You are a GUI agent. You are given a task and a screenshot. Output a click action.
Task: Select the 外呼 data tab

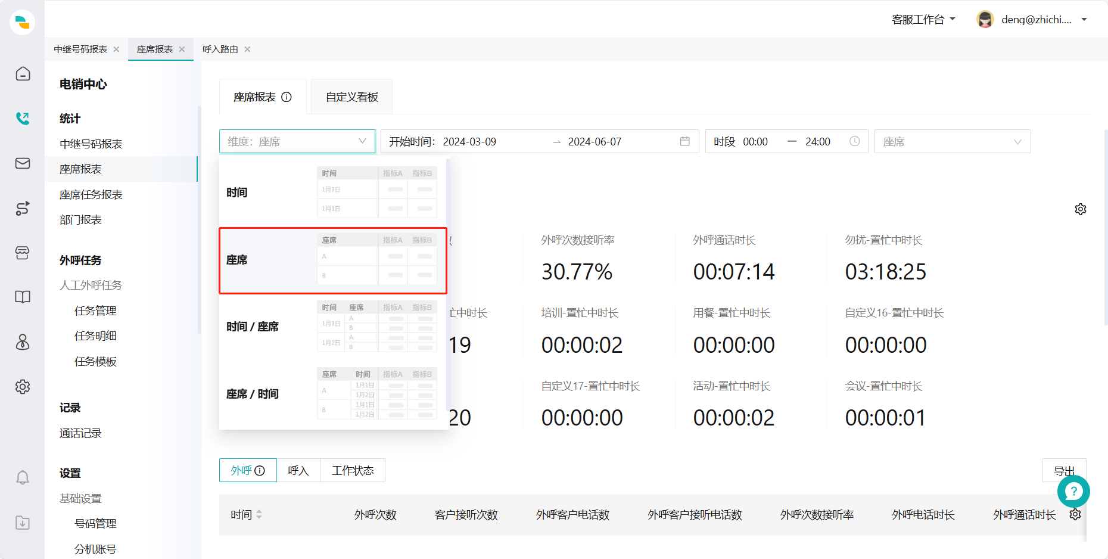click(x=248, y=470)
